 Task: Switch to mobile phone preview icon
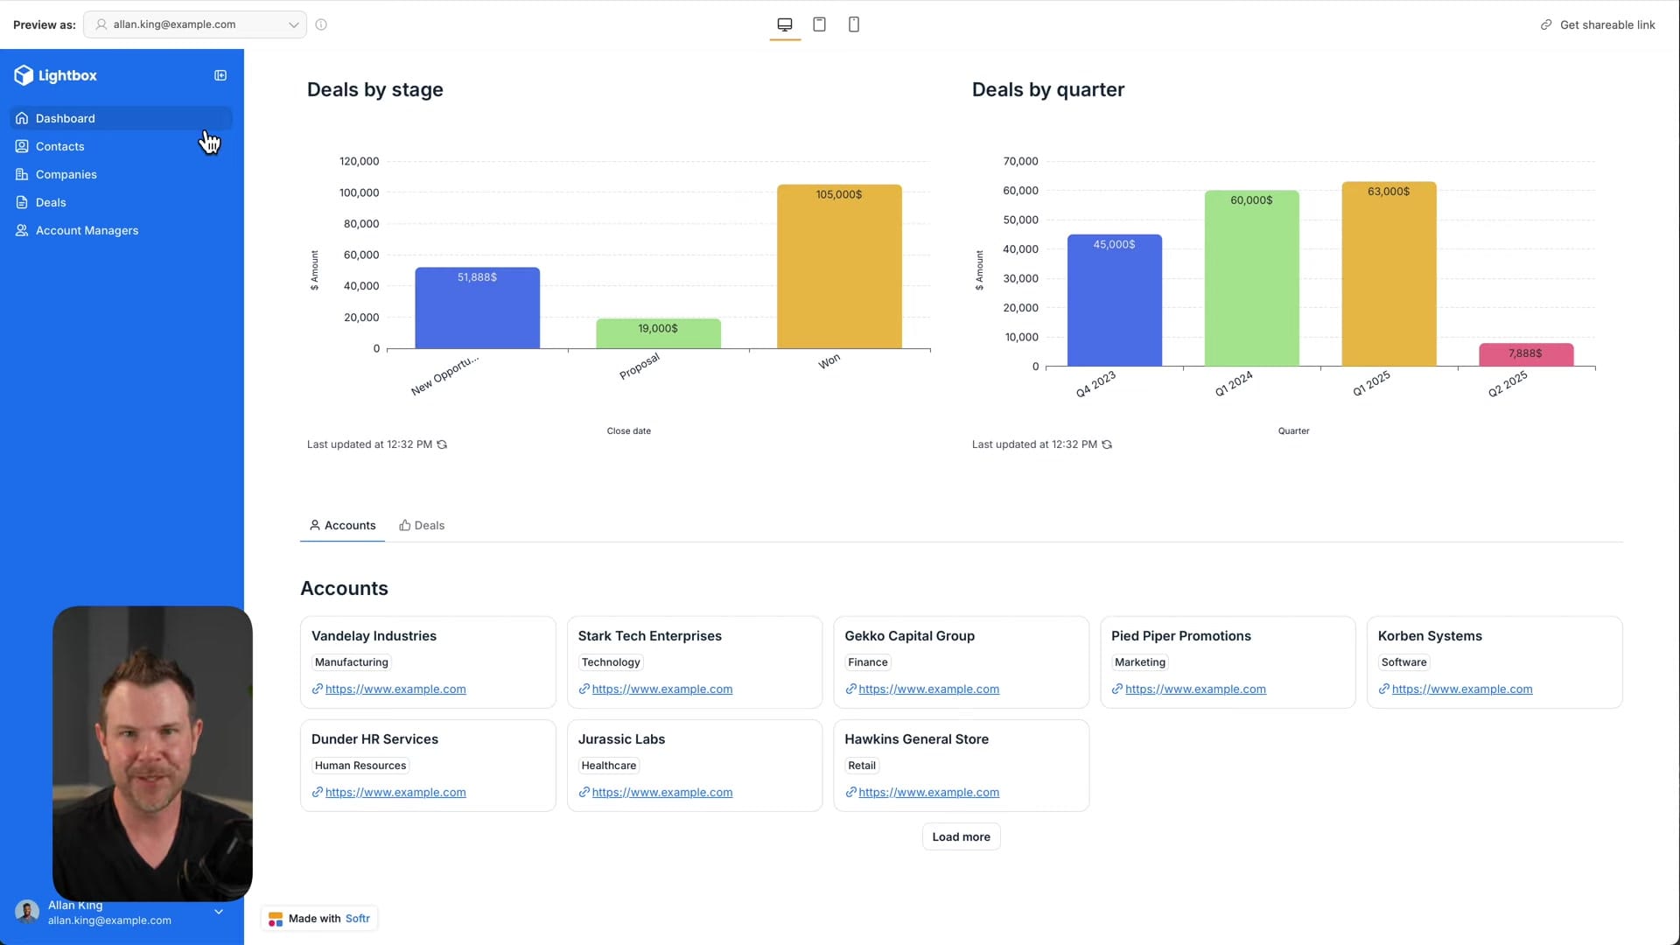[x=853, y=24]
